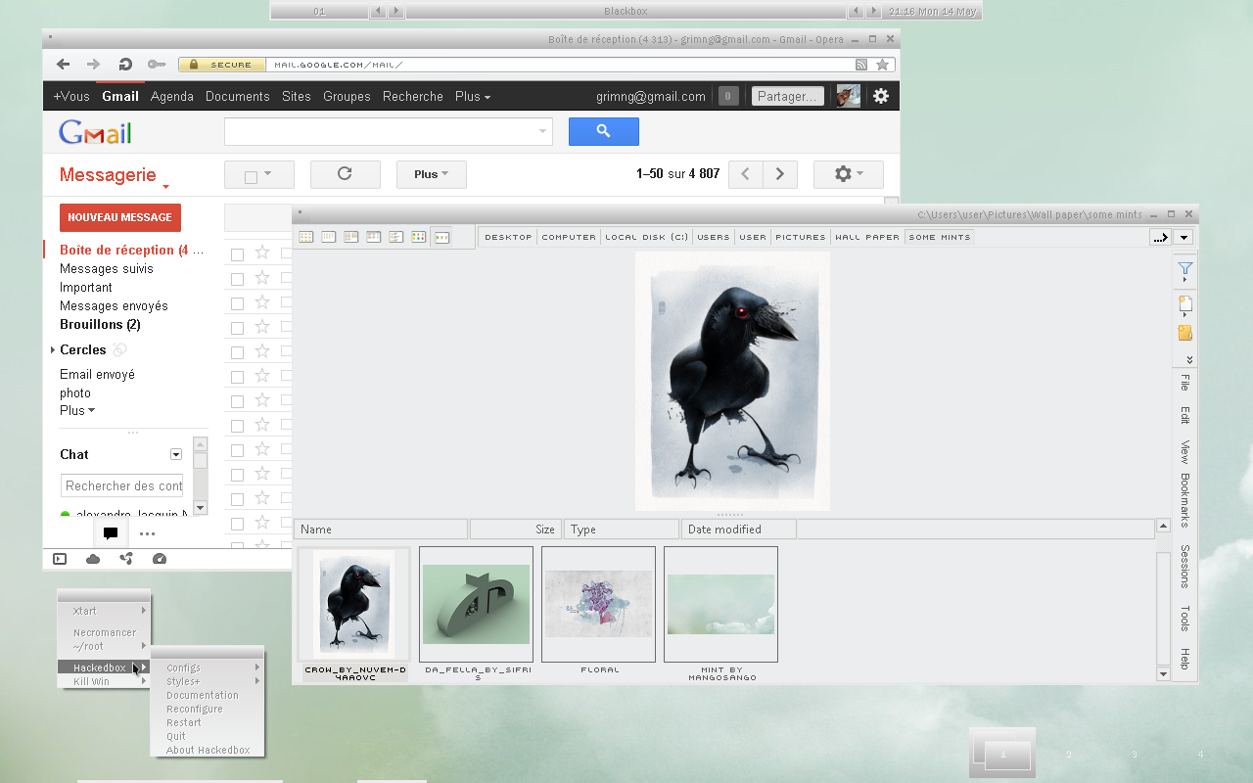Click PICTURES breadcrumb in file manager
This screenshot has width=1253, height=783.
801,237
